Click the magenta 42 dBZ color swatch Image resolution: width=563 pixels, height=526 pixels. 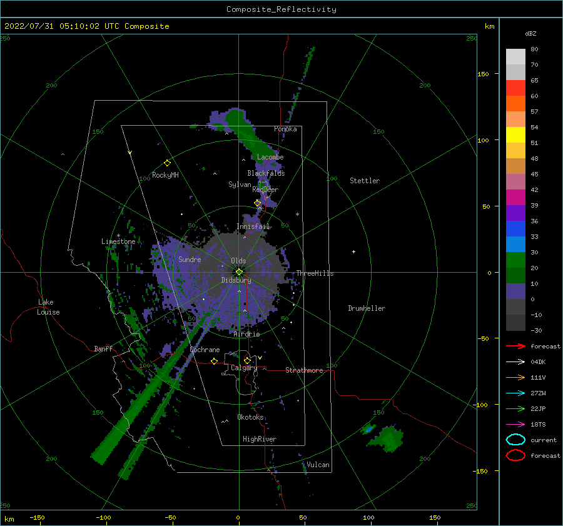click(515, 198)
